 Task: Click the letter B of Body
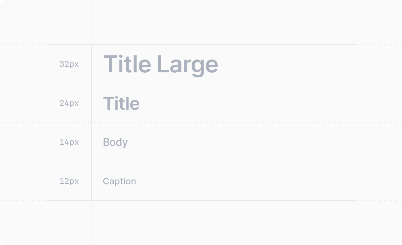click(106, 142)
